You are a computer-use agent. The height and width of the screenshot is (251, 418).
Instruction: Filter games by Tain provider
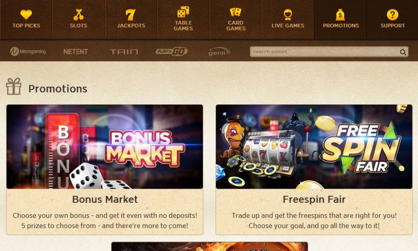124,52
